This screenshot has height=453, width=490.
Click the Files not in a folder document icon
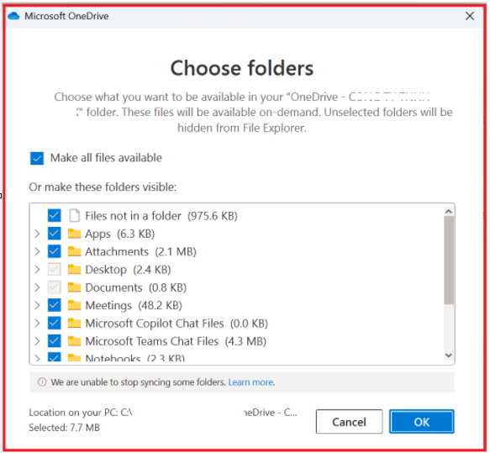(74, 215)
